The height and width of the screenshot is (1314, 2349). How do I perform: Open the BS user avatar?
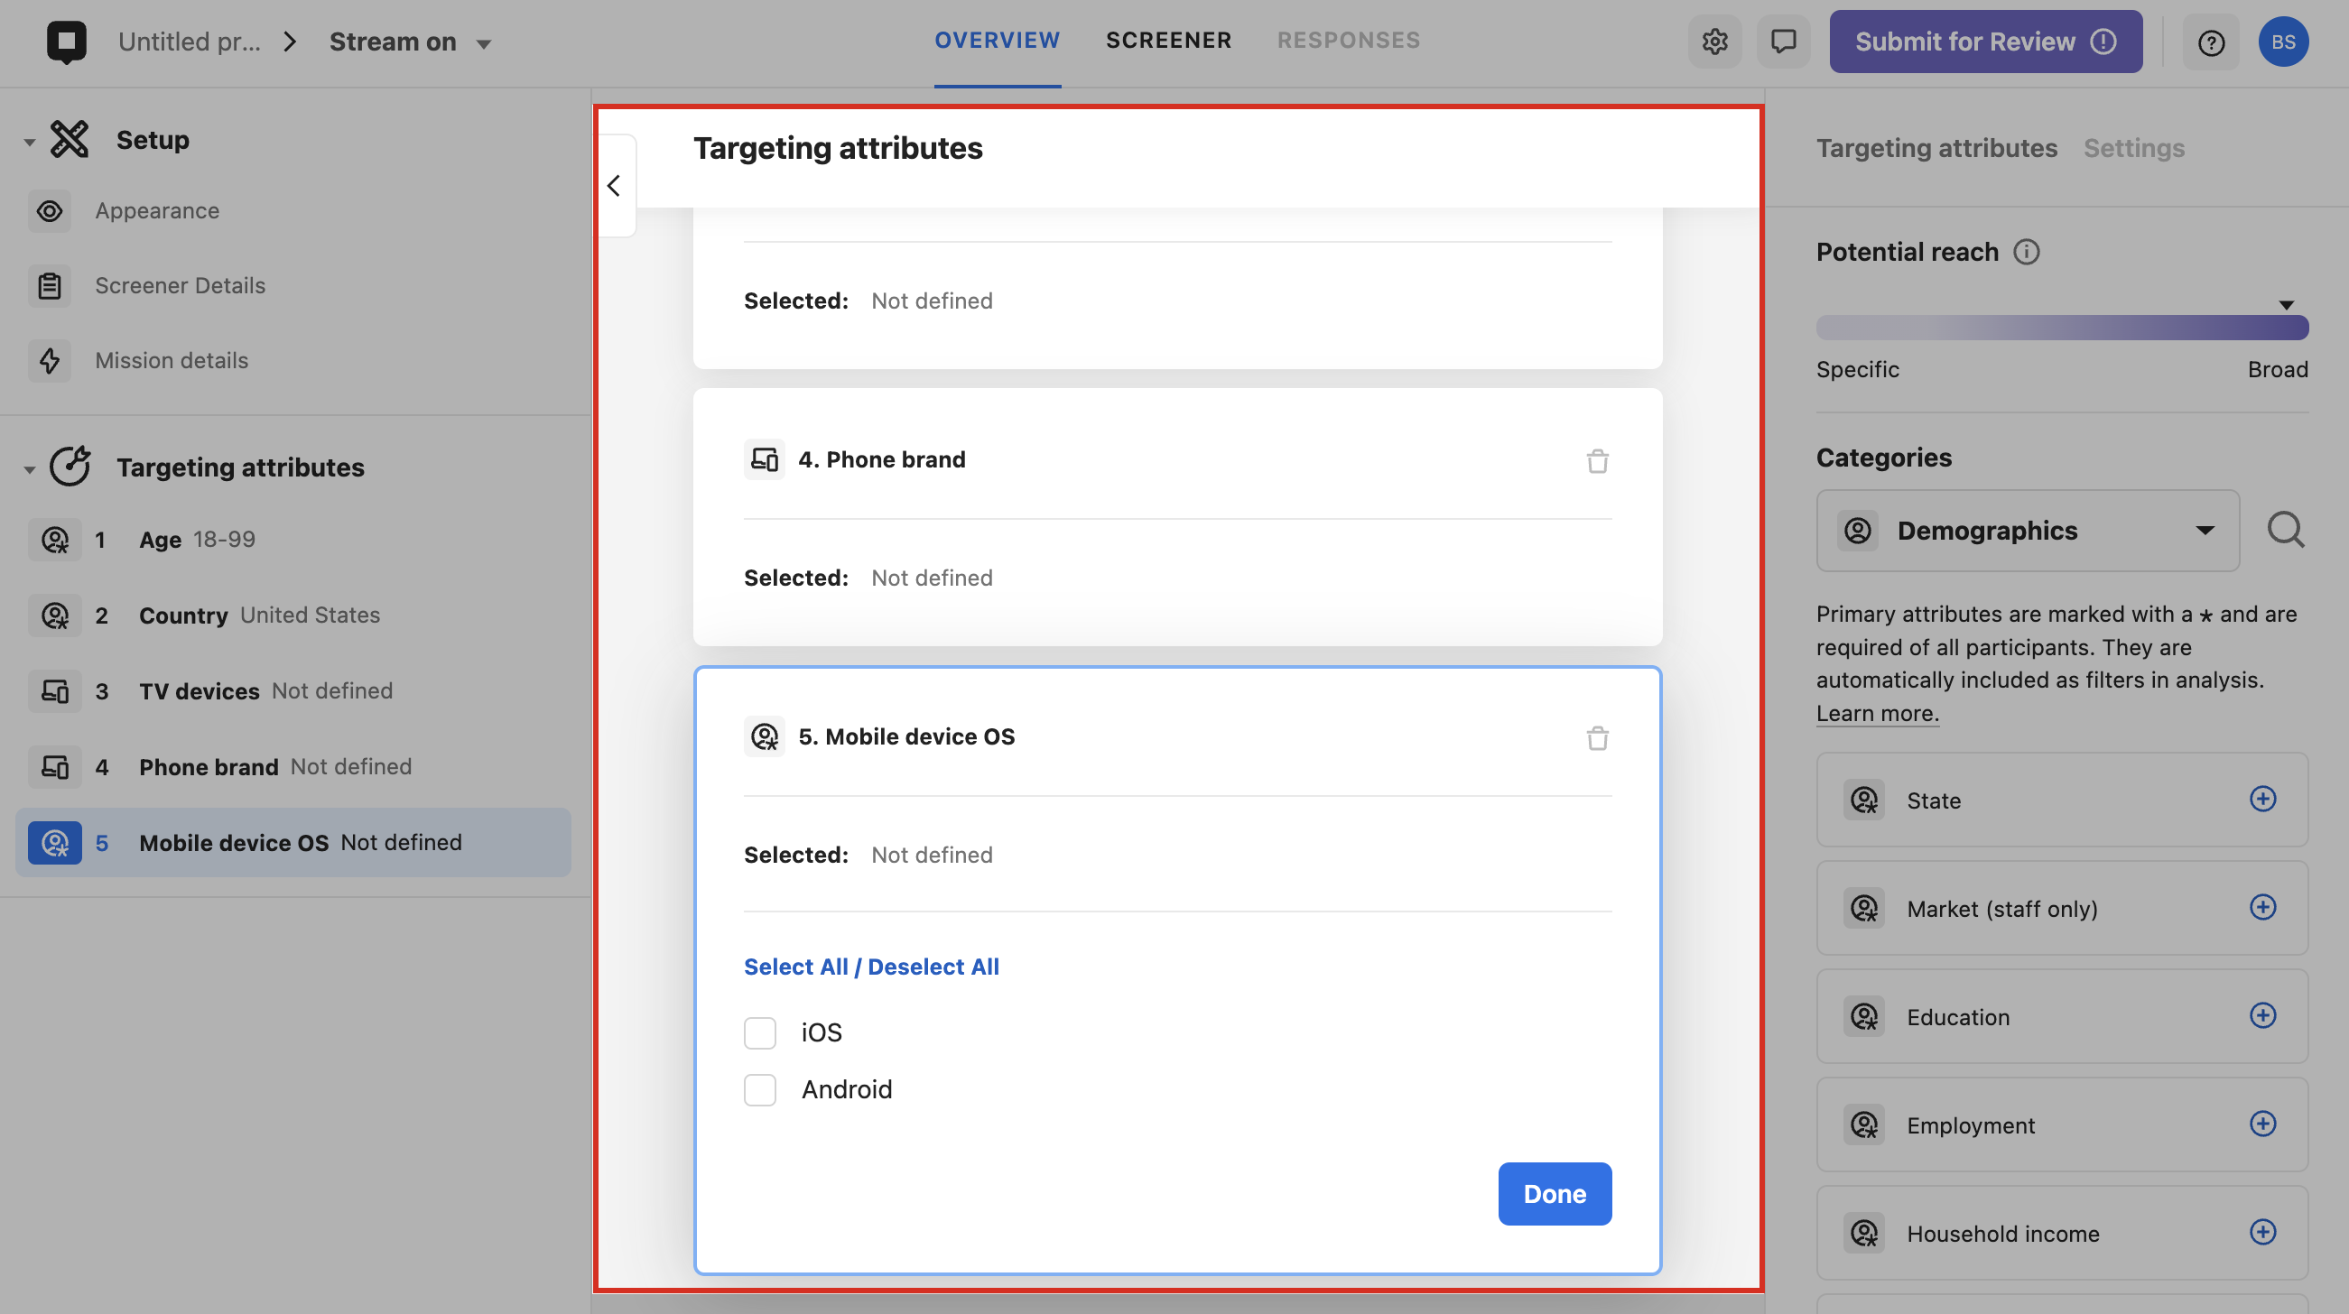click(x=2282, y=42)
